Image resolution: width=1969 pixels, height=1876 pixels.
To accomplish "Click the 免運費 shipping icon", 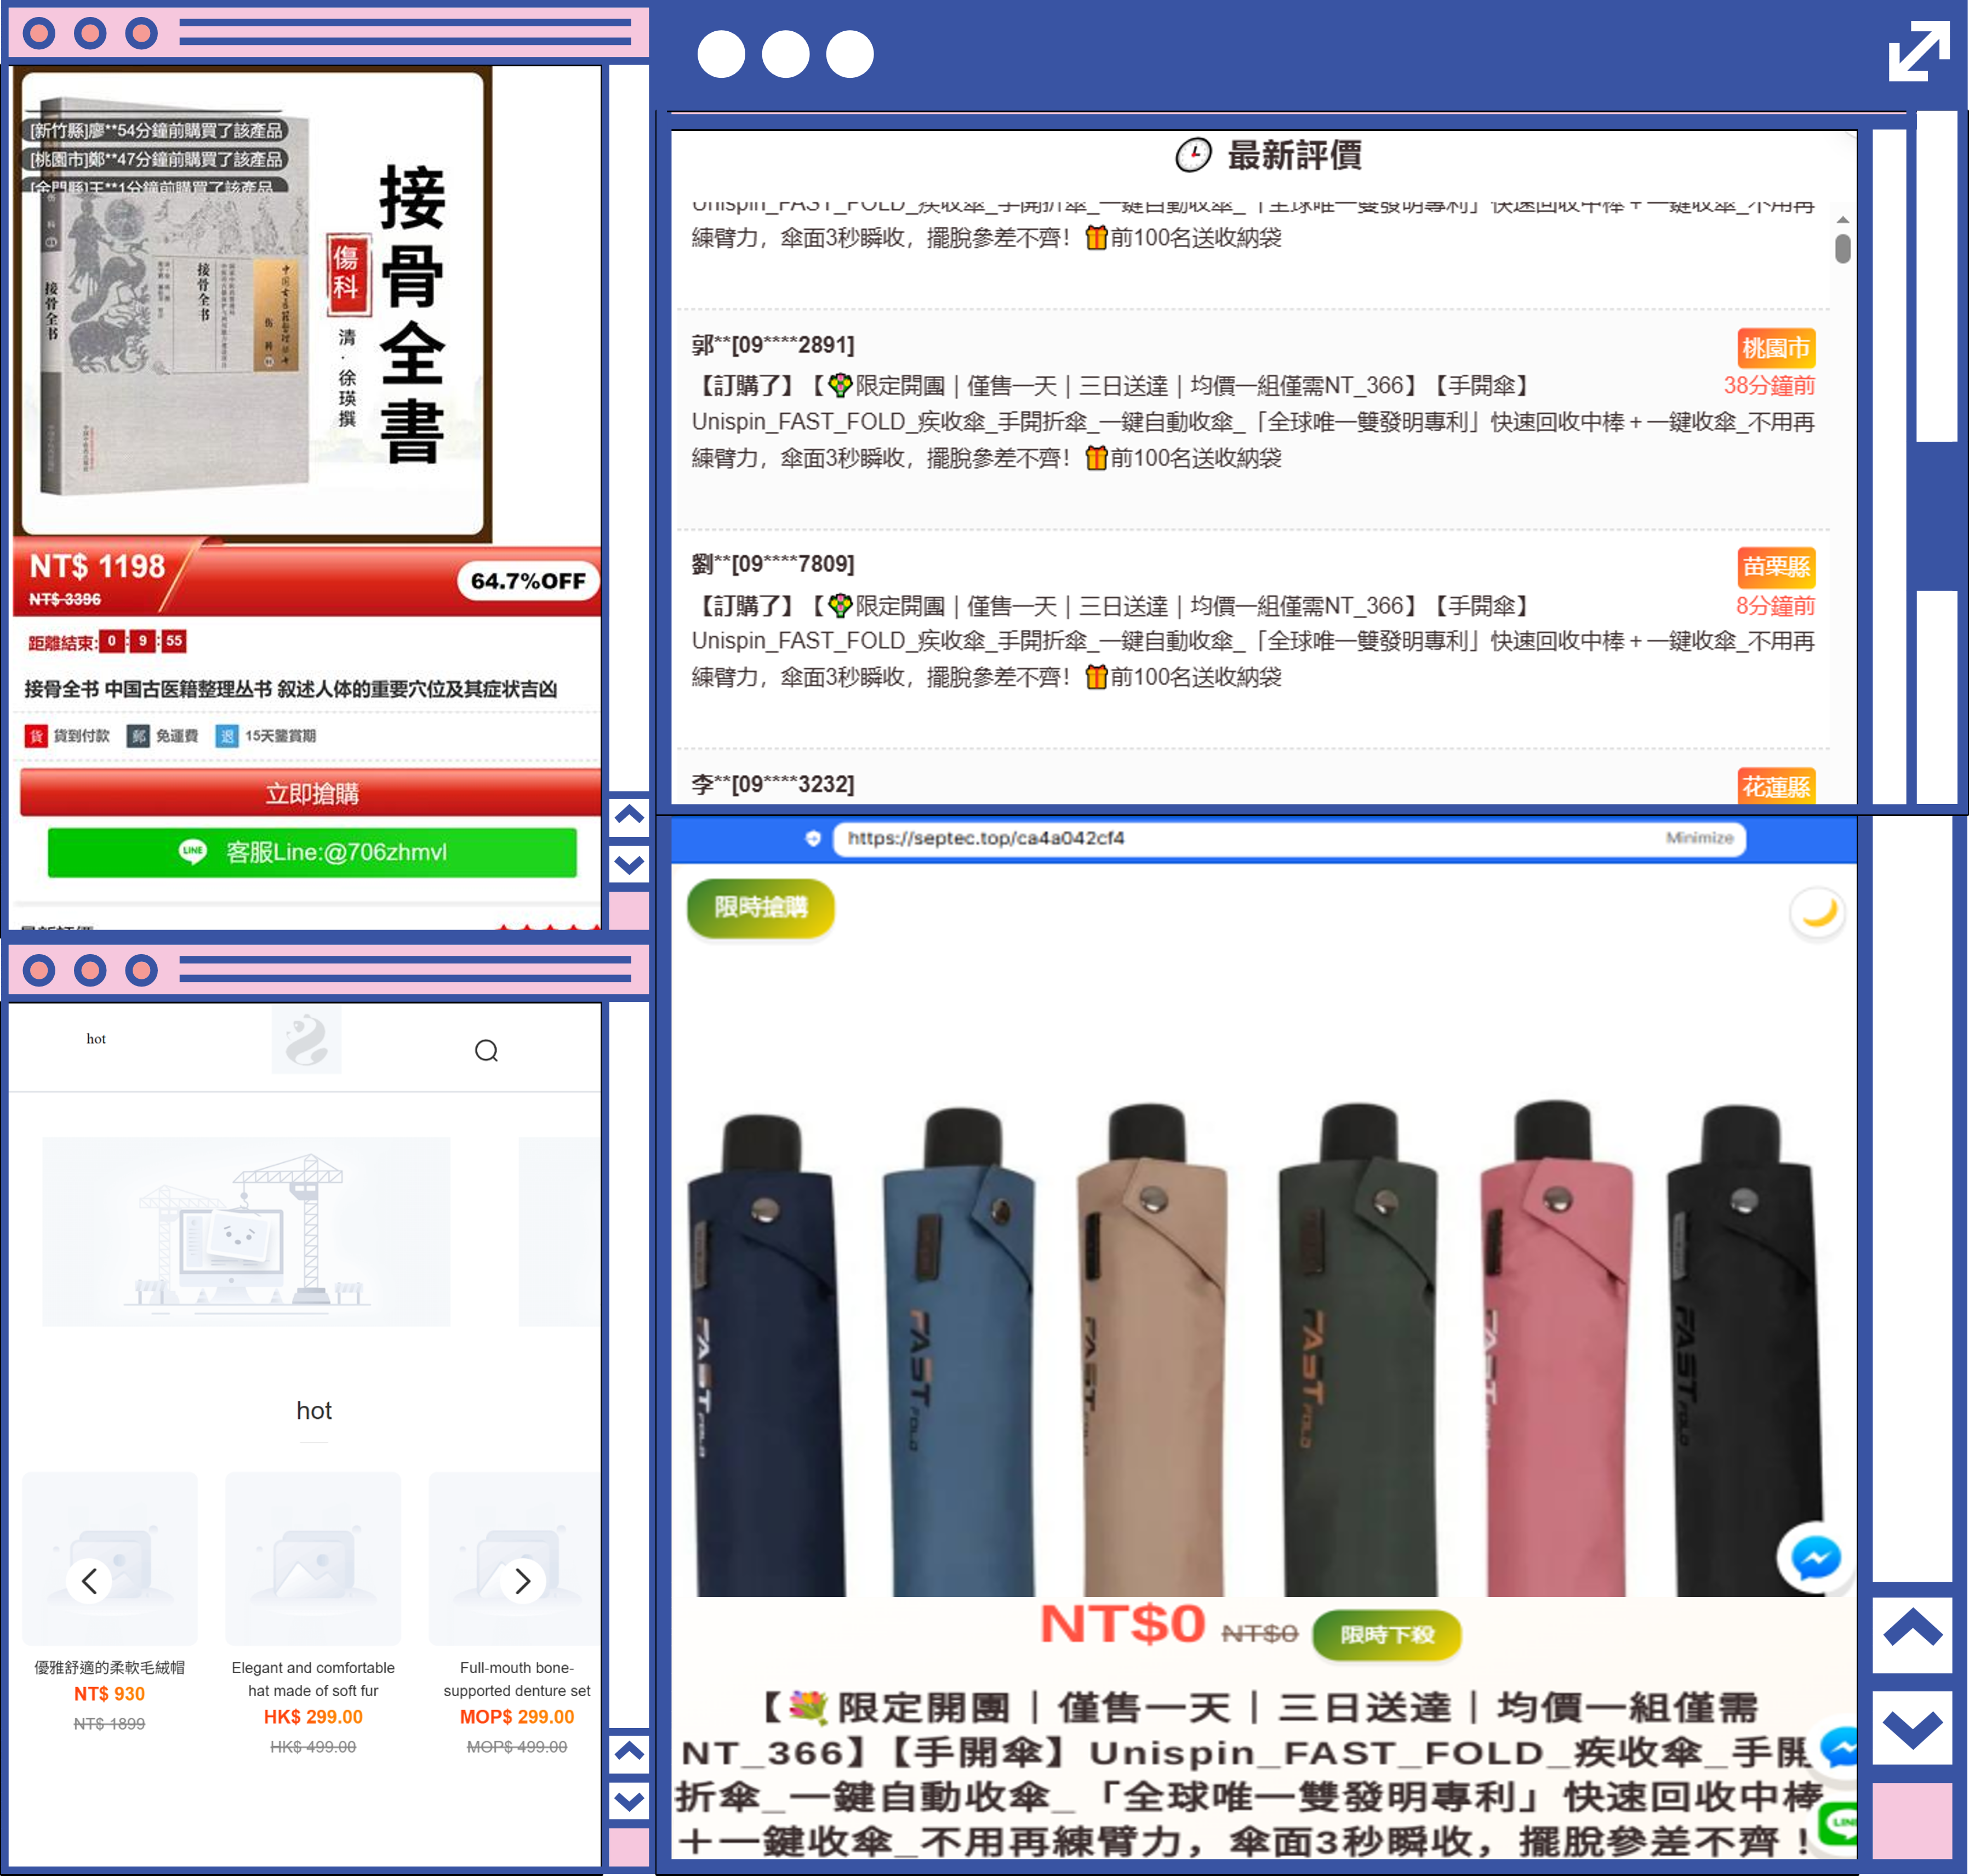I will pos(138,736).
